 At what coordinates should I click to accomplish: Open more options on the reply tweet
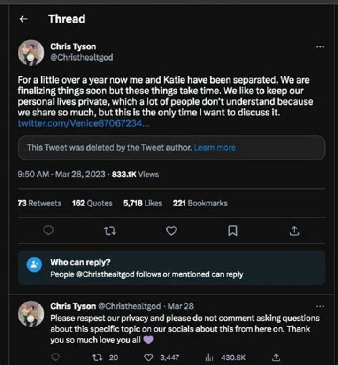point(320,306)
